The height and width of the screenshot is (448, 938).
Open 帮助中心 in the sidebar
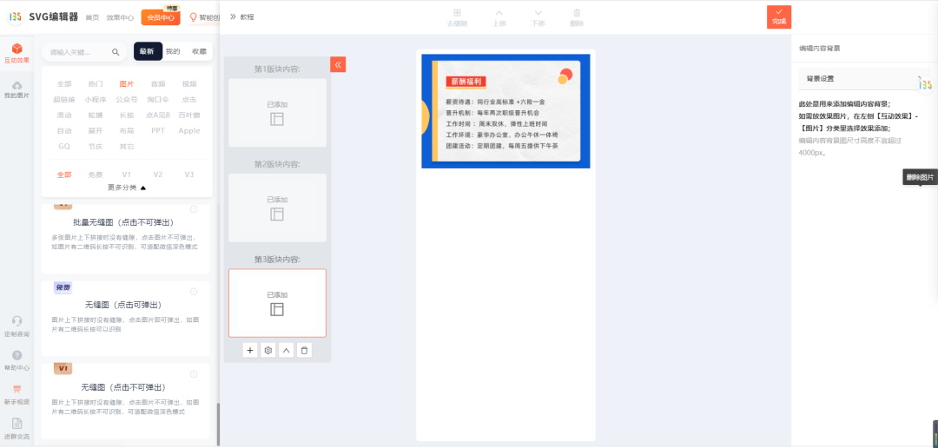pos(17,361)
